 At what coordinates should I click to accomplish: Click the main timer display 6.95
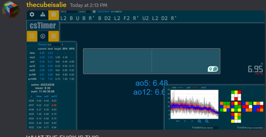click(x=255, y=69)
